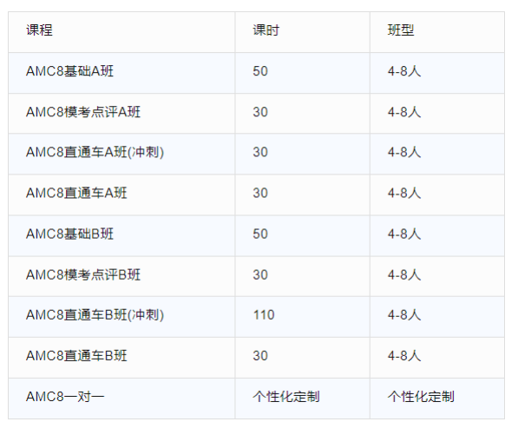Viewport: 518px width, 435px height.
Task: Click 4-8人 in AMC8基础A班 row
Action: coord(404,71)
